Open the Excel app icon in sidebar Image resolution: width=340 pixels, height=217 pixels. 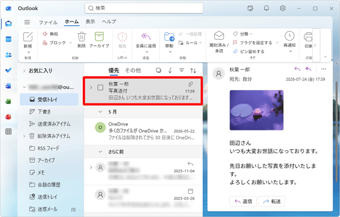[x=8, y=101]
